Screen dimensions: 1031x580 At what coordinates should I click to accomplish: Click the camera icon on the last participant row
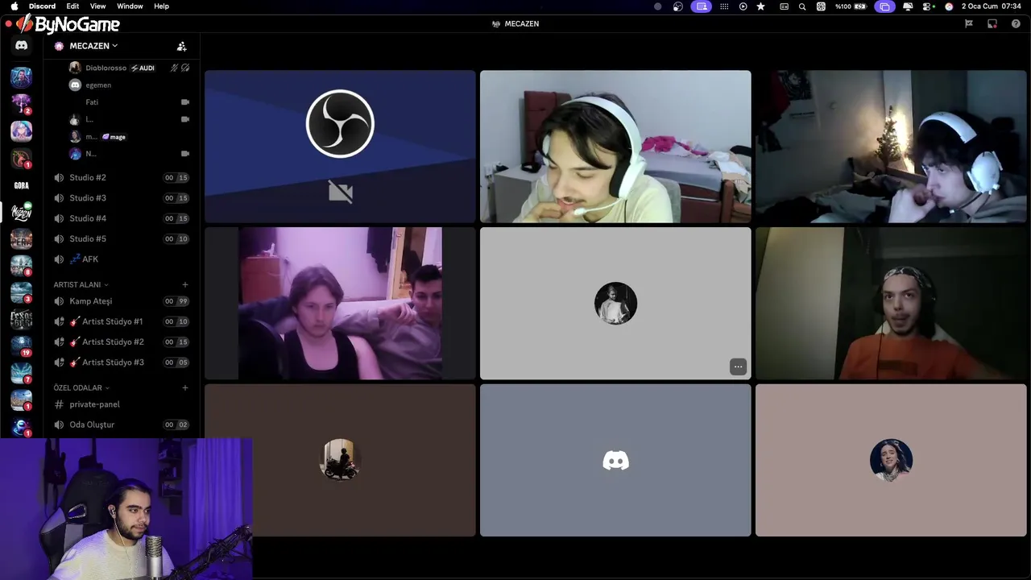(x=185, y=154)
